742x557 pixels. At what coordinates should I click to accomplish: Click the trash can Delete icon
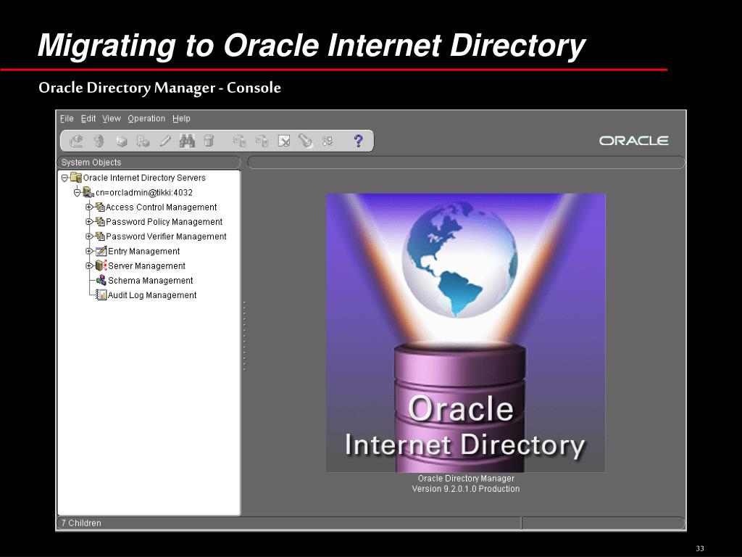point(209,141)
